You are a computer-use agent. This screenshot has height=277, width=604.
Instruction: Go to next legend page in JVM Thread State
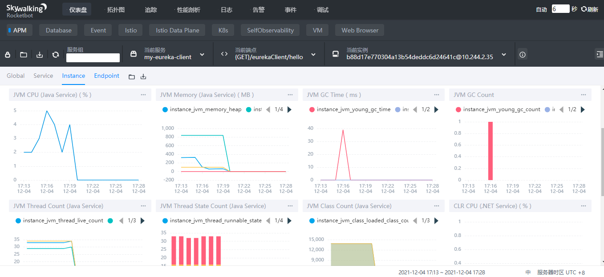pyautogui.click(x=289, y=221)
